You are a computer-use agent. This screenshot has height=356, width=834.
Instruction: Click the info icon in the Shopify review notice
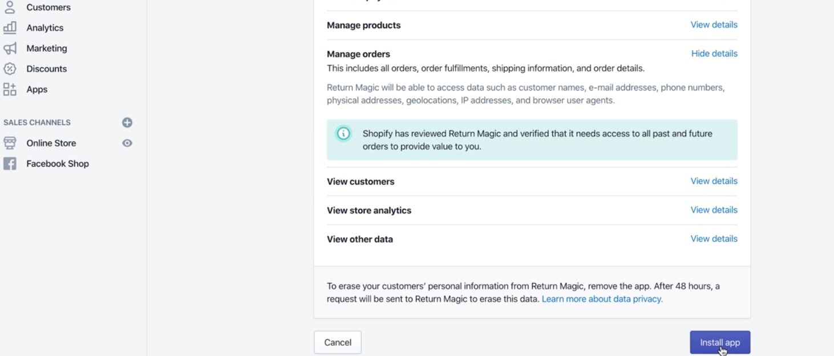[343, 134]
